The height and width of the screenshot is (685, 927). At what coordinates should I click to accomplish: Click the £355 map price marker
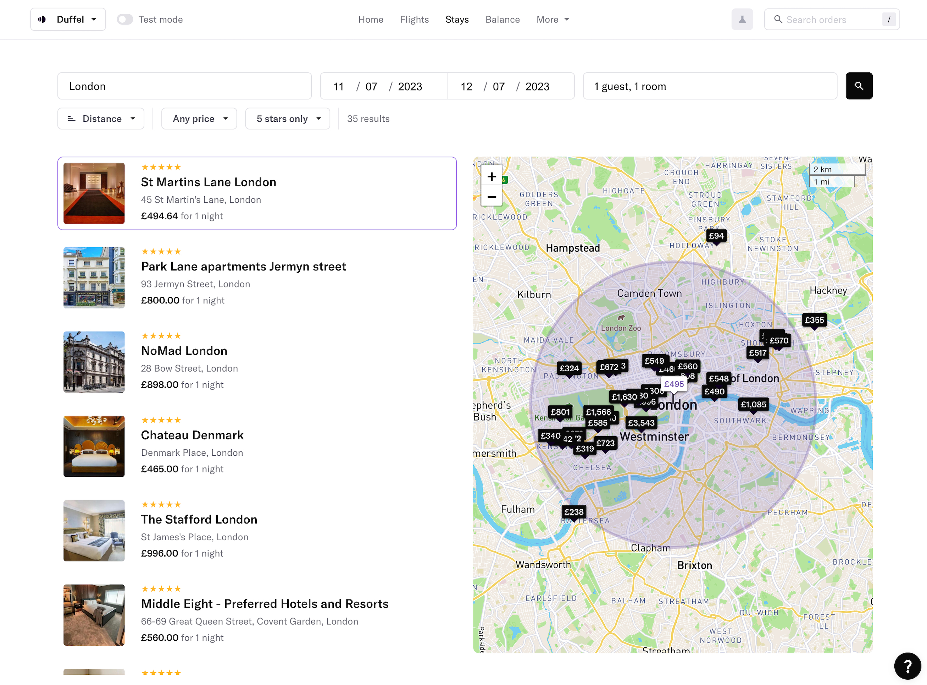coord(814,320)
